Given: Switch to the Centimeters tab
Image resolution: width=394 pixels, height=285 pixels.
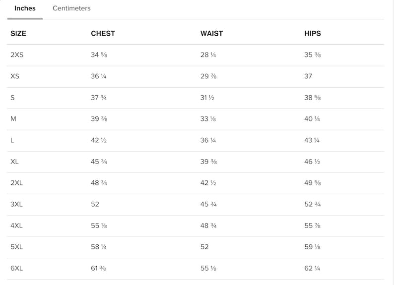Looking at the screenshot, I should (71, 8).
